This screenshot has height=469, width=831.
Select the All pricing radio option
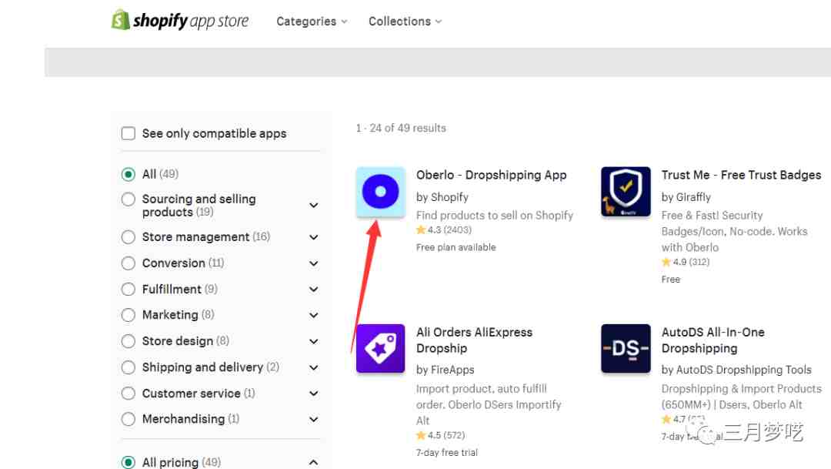coord(128,462)
